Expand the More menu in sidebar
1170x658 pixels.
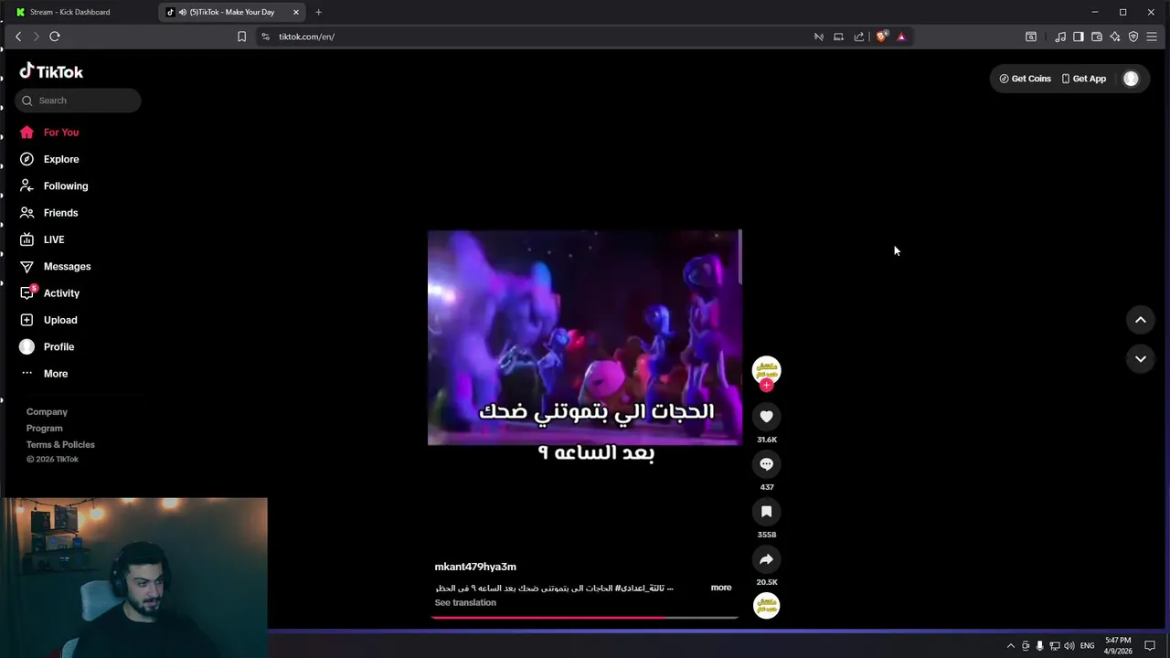(45, 374)
